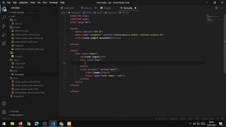
Task: Click the errors and warnings status bar indicator
Action: 7,119
